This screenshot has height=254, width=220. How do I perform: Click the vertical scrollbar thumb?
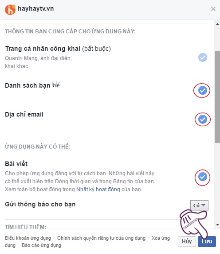coord(217,97)
